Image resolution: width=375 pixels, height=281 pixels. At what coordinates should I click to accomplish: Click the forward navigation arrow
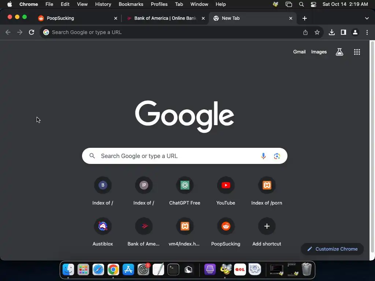coord(20,32)
